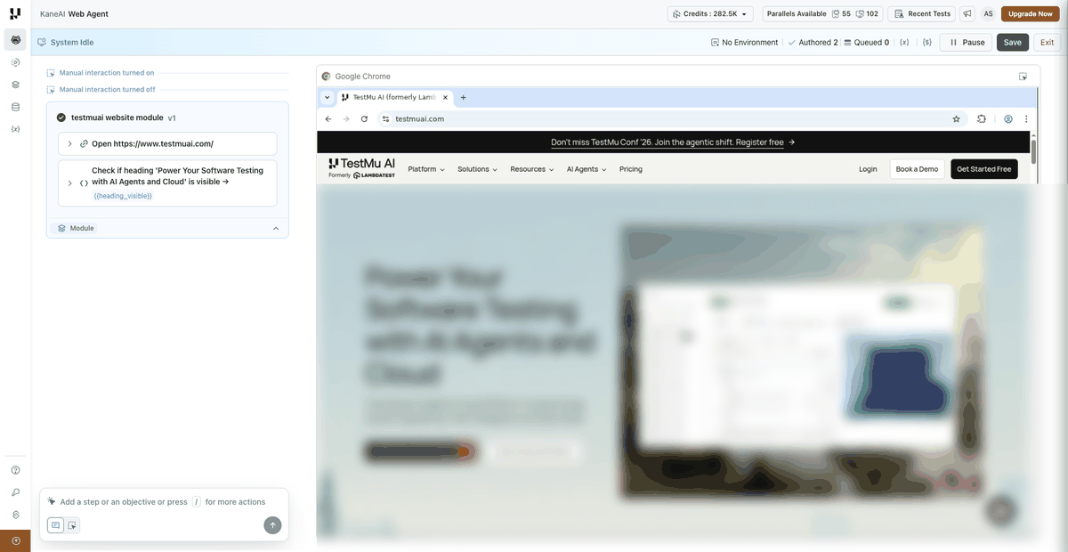Click the browser address bar testmuai.com

pos(667,118)
